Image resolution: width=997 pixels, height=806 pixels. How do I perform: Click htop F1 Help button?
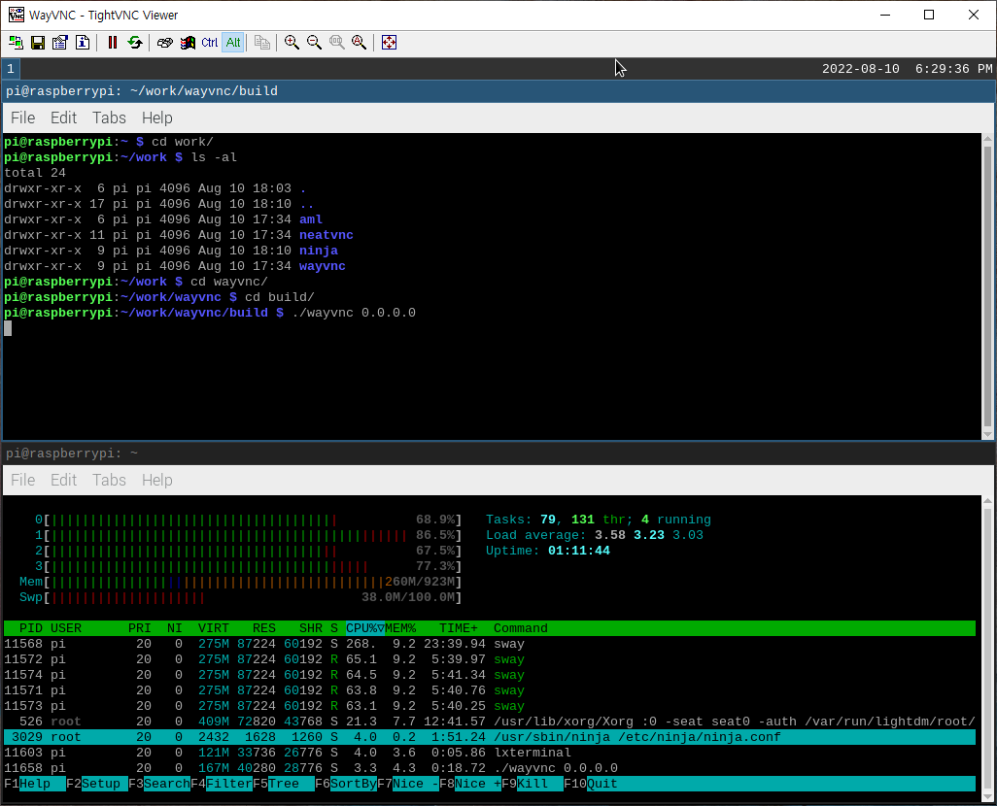click(x=34, y=784)
